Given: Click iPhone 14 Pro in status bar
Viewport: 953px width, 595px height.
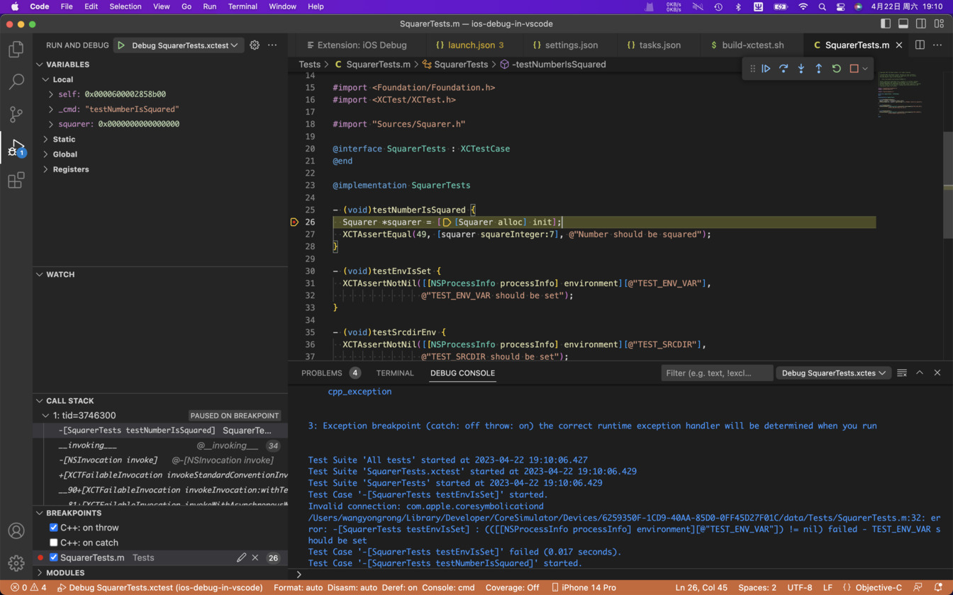Looking at the screenshot, I should (x=584, y=587).
